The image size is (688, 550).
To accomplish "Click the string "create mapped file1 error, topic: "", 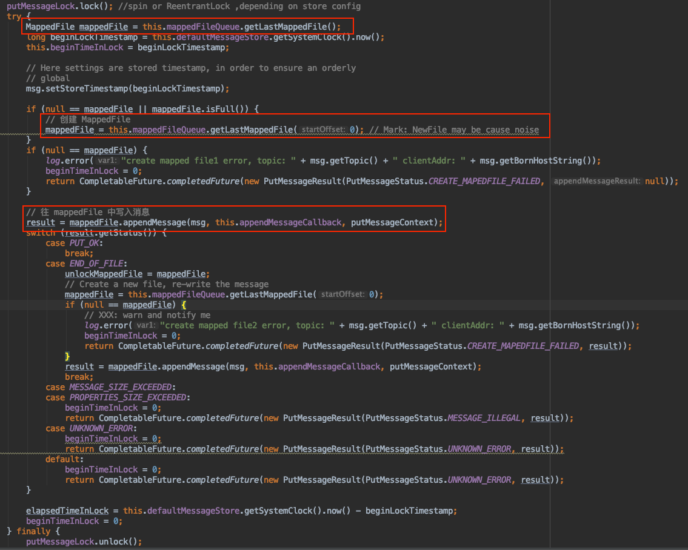I will point(209,161).
